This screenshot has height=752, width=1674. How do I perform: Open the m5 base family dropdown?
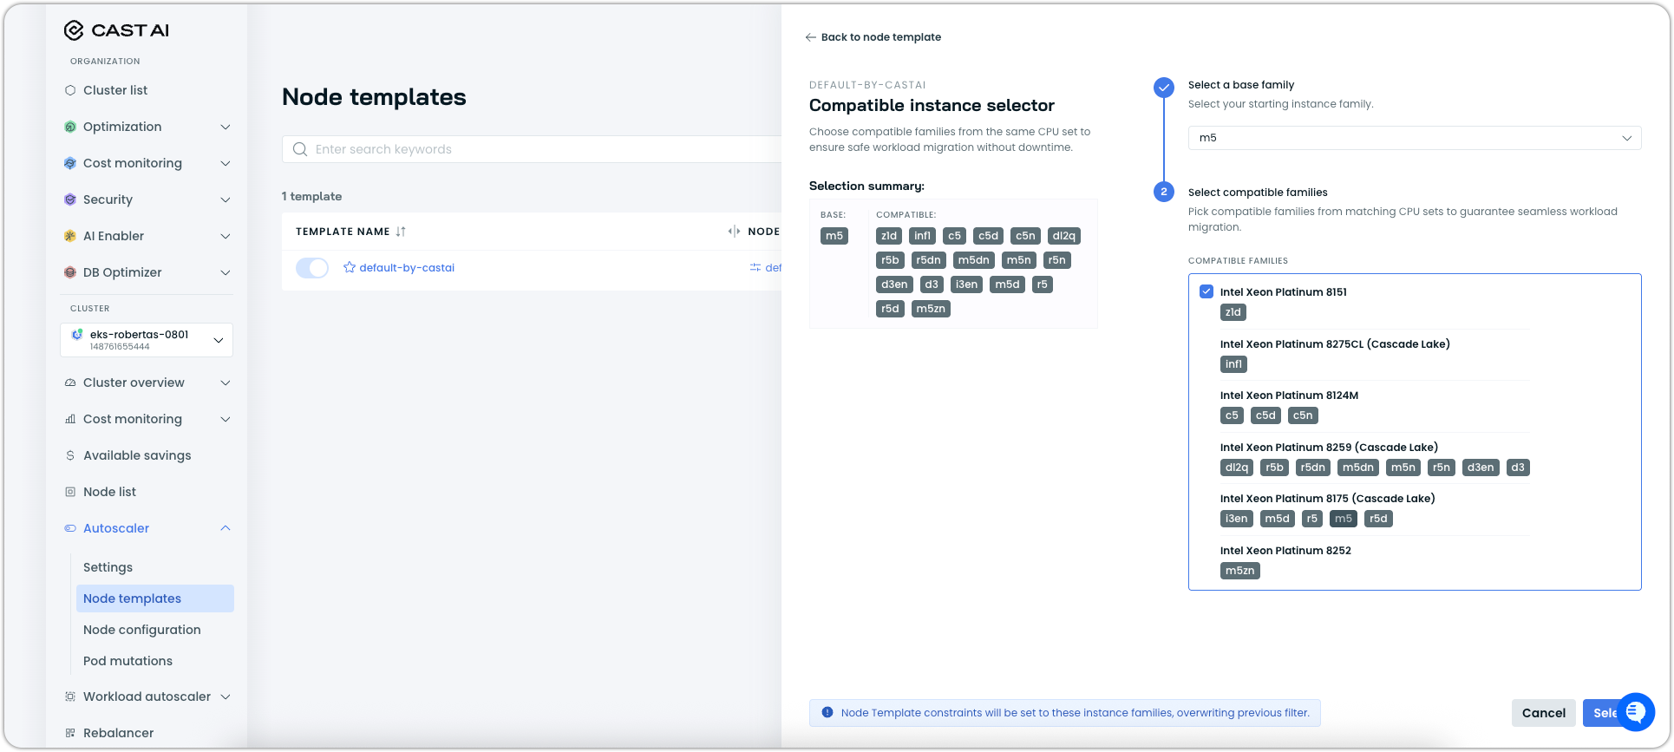(x=1415, y=138)
